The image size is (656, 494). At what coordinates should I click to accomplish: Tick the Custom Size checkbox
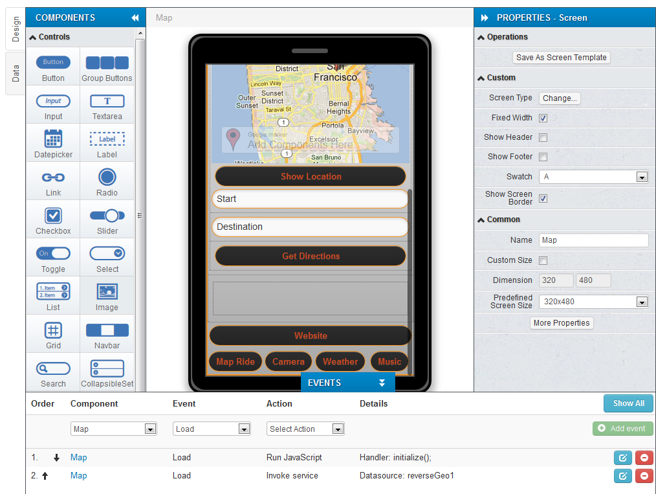coord(543,260)
